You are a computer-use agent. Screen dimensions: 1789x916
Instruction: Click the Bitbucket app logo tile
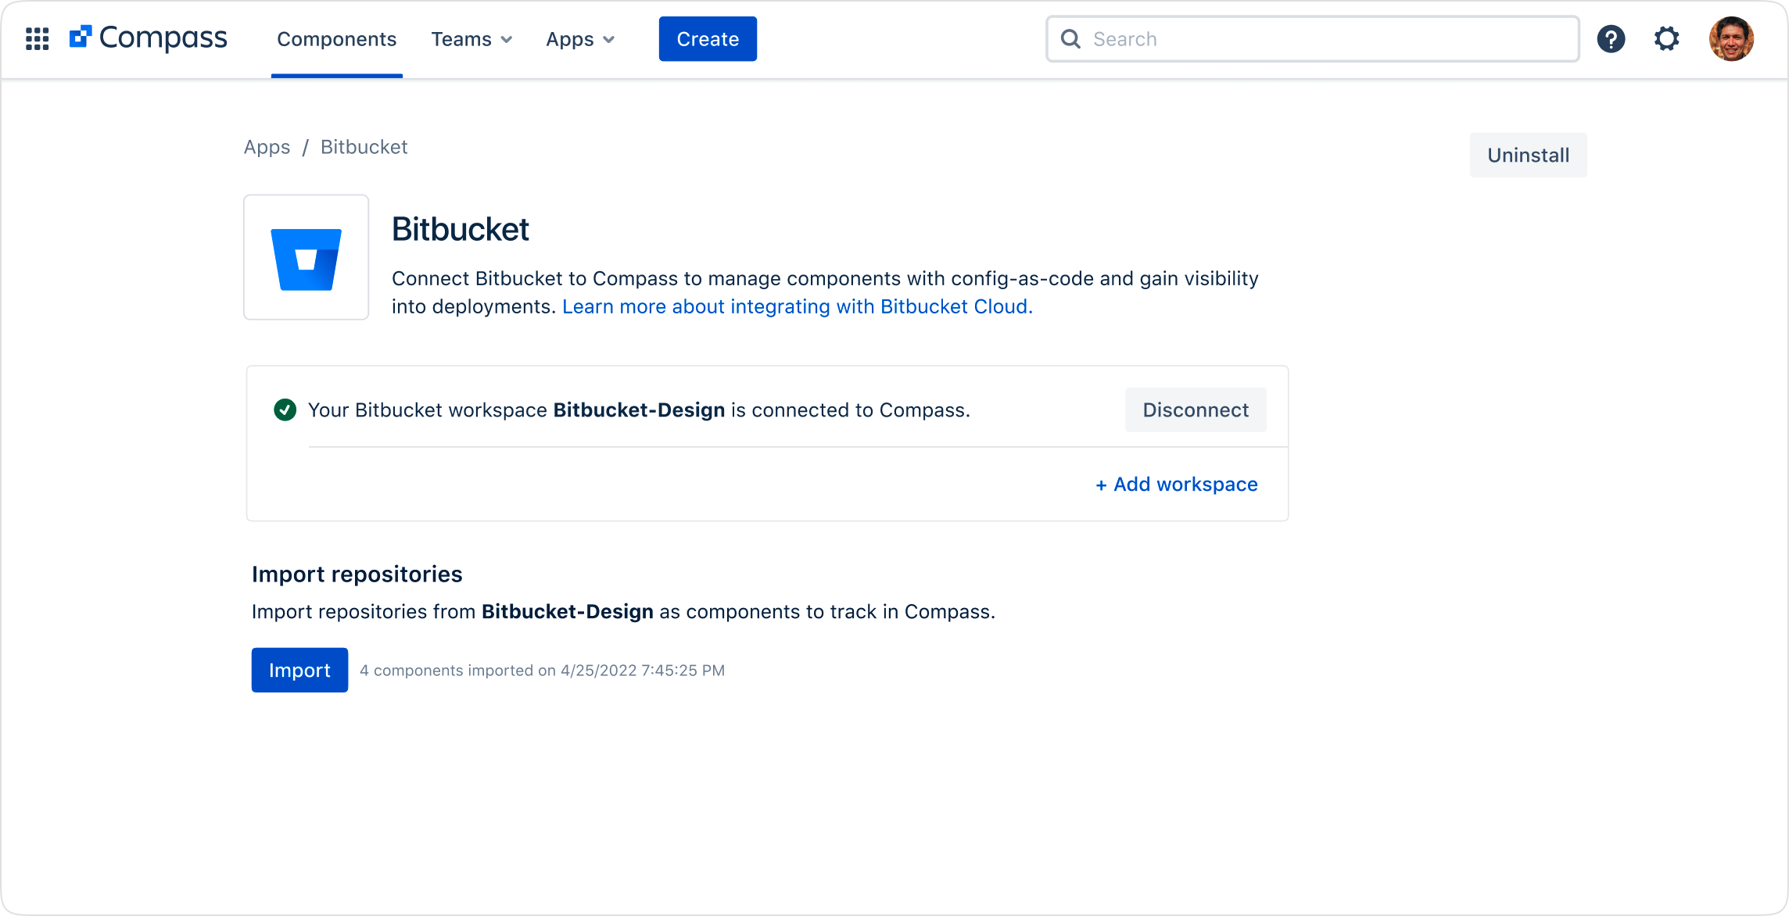[305, 257]
